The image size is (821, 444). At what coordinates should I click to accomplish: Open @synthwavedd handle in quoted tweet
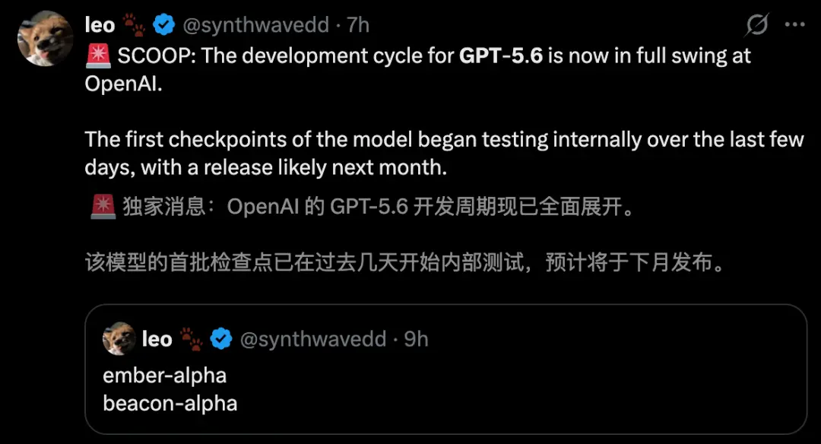pyautogui.click(x=313, y=339)
